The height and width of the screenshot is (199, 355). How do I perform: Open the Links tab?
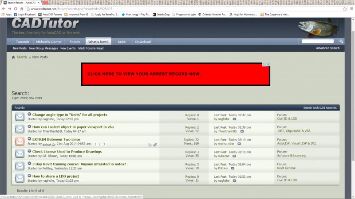click(x=122, y=42)
